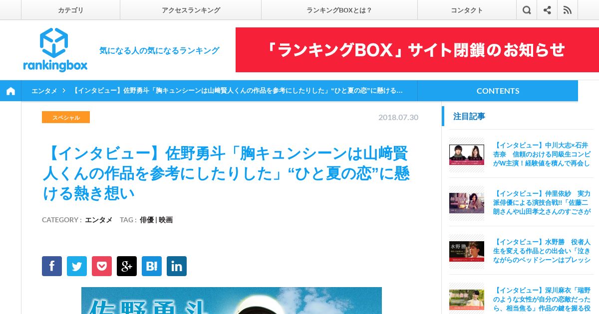Viewport: 599px width, 314px height.
Task: Open the 仲里依紗 interview link
Action: point(542,202)
